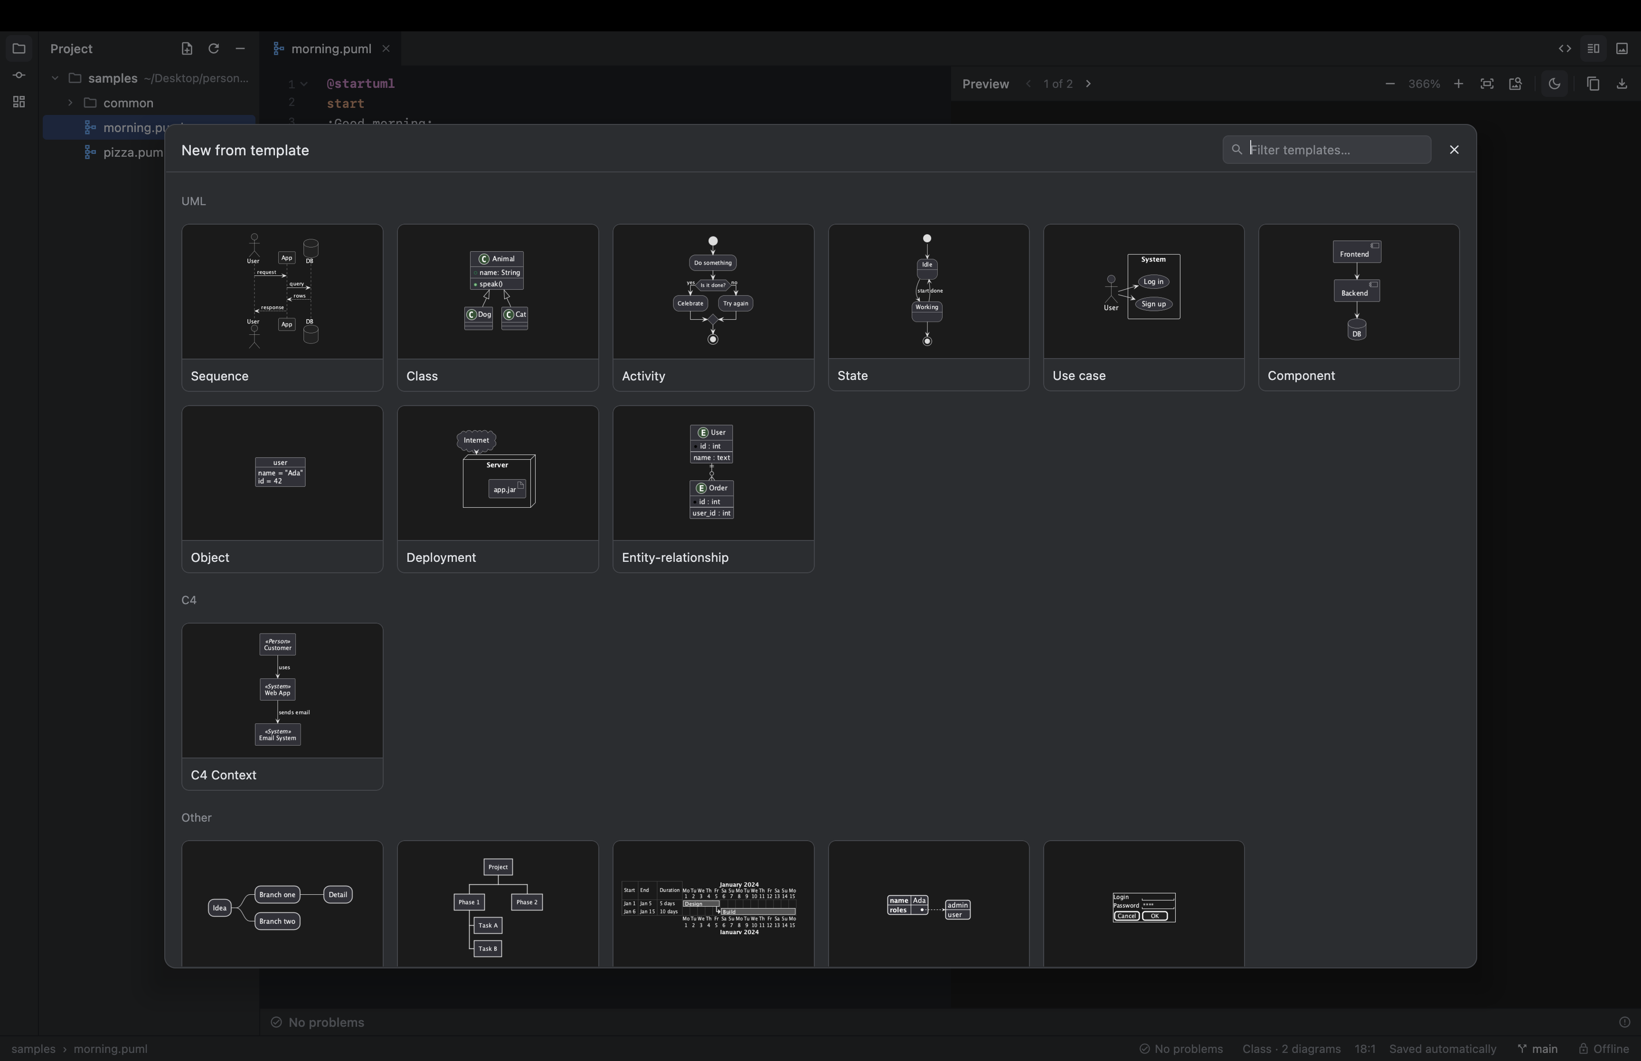Go to previous diagram page
This screenshot has width=1641, height=1061.
click(1028, 84)
